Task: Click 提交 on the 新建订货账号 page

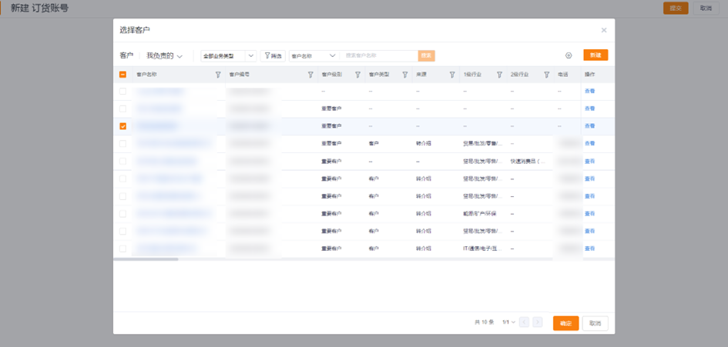Action: point(676,8)
